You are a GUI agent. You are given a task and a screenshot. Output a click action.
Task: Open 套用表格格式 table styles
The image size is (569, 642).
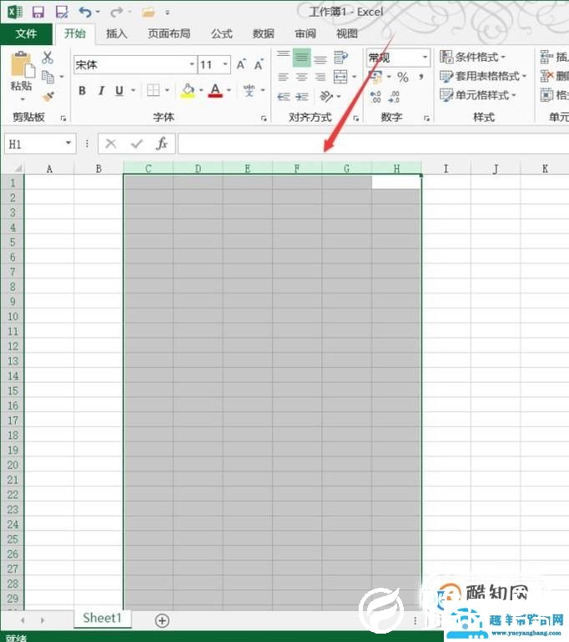483,76
